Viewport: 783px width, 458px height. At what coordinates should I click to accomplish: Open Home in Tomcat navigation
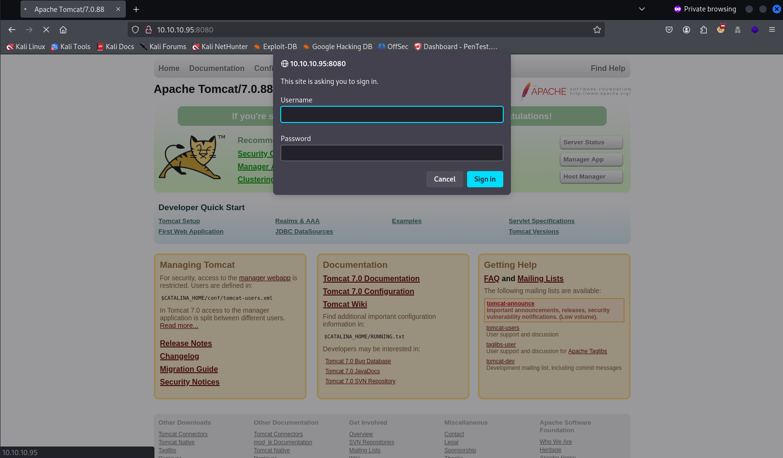pyautogui.click(x=169, y=68)
